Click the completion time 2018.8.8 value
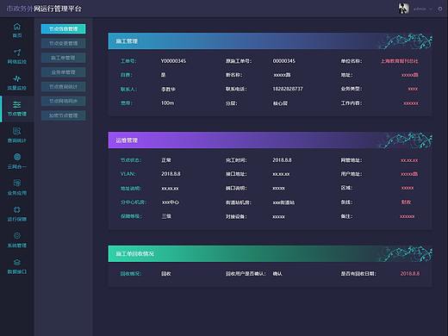The height and width of the screenshot is (336, 448). (x=282, y=160)
